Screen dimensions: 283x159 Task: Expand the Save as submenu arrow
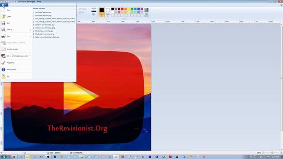tap(30, 30)
